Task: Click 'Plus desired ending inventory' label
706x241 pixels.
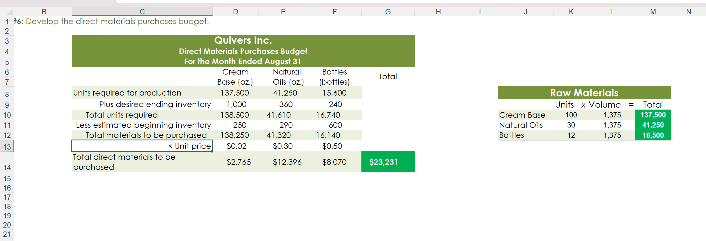Action: [x=155, y=104]
